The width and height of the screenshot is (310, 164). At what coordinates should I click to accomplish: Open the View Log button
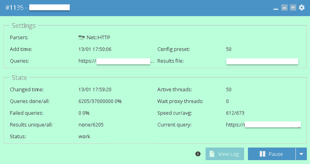tap(225, 154)
